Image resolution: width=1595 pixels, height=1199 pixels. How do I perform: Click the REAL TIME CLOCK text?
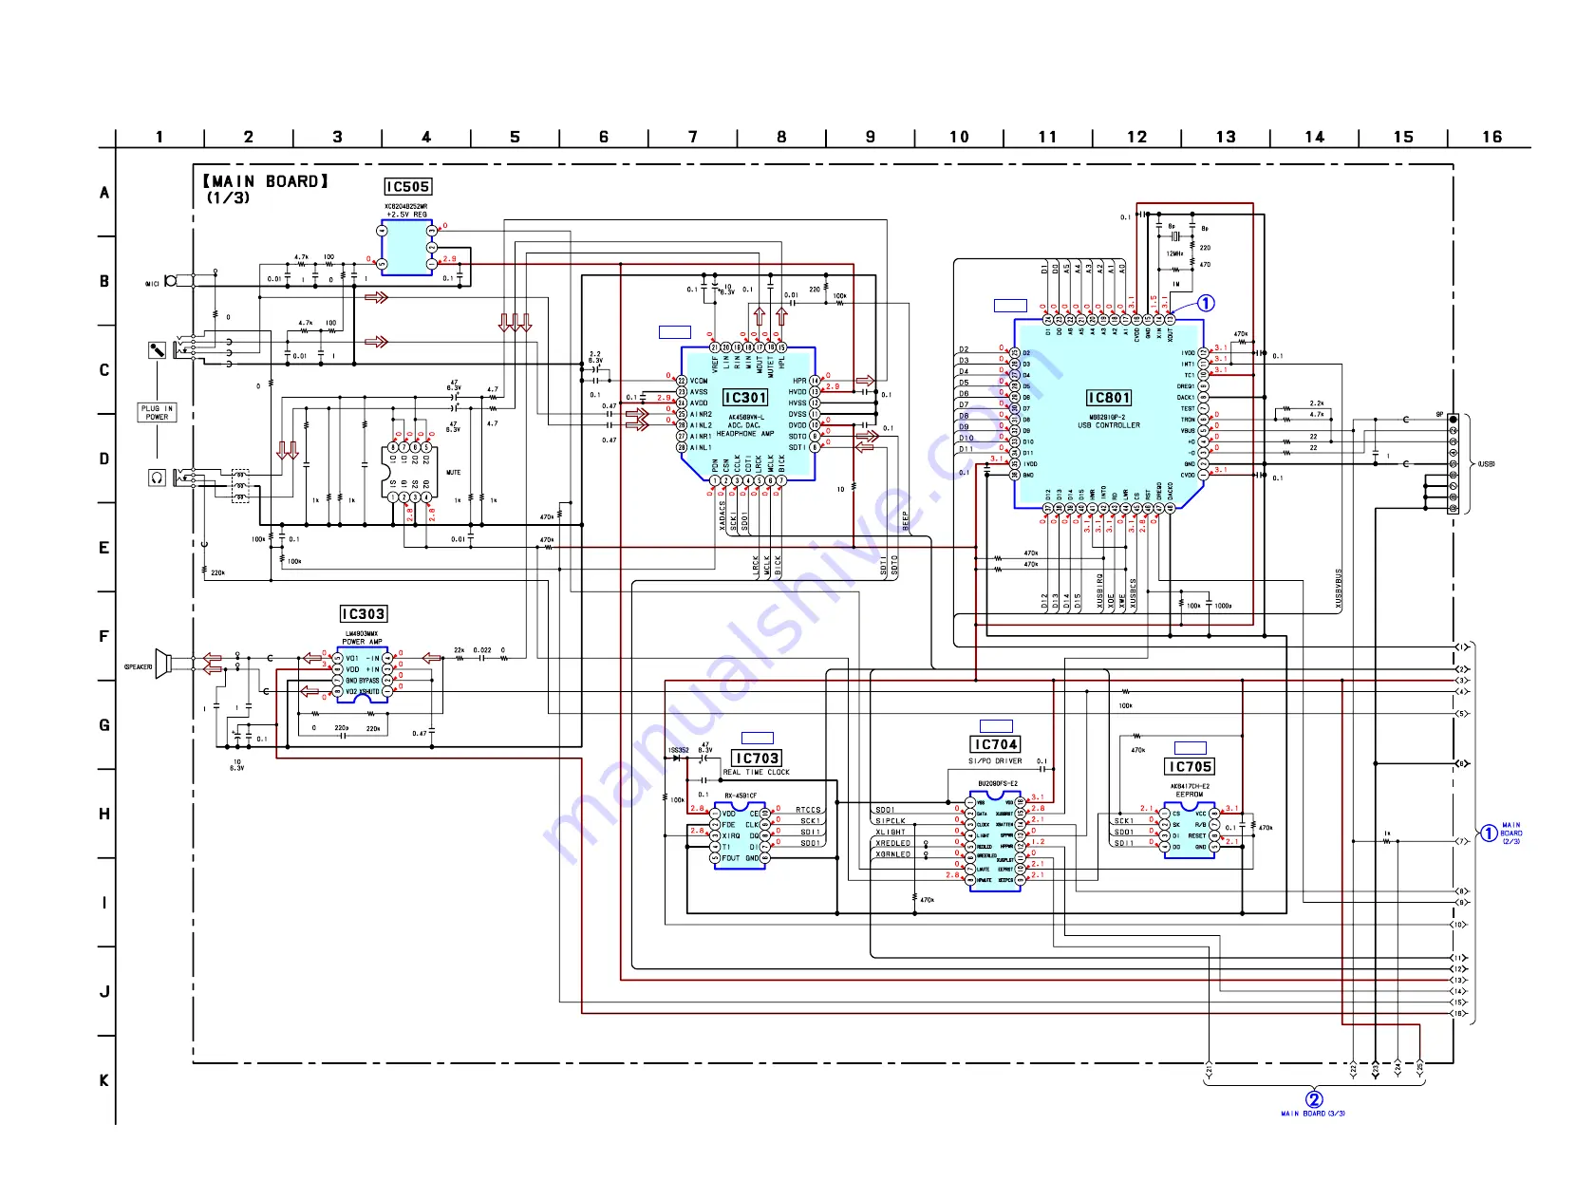click(757, 773)
